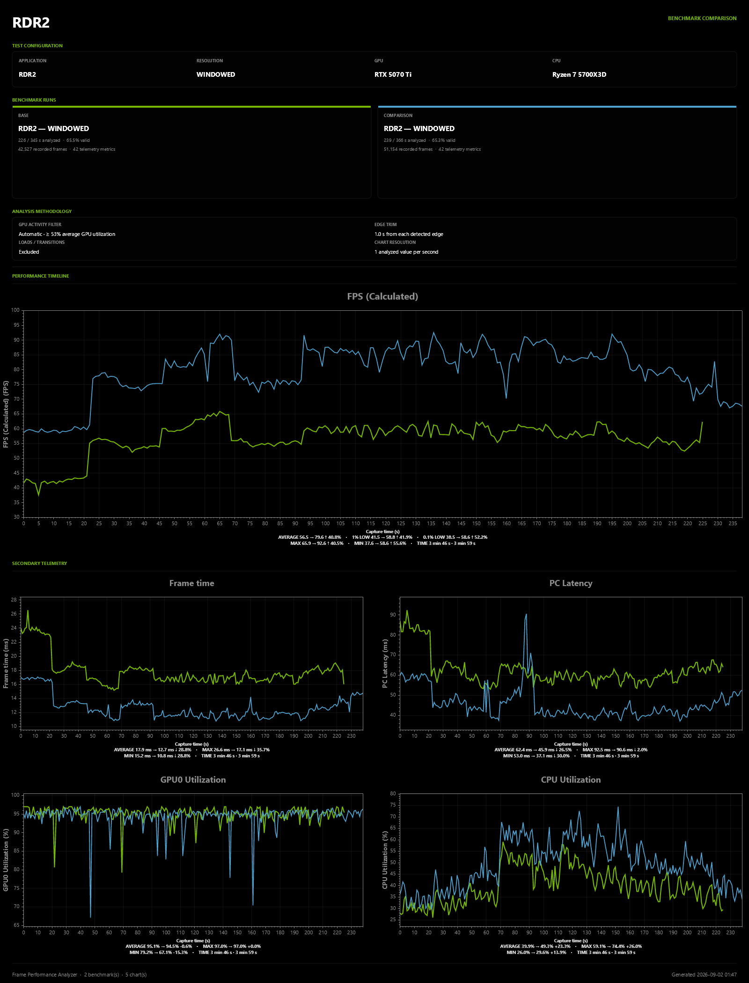749x983 pixels.
Task: Click the FPS 'AVERAGE 56.5 → 79.6' statistic
Action: (309, 537)
